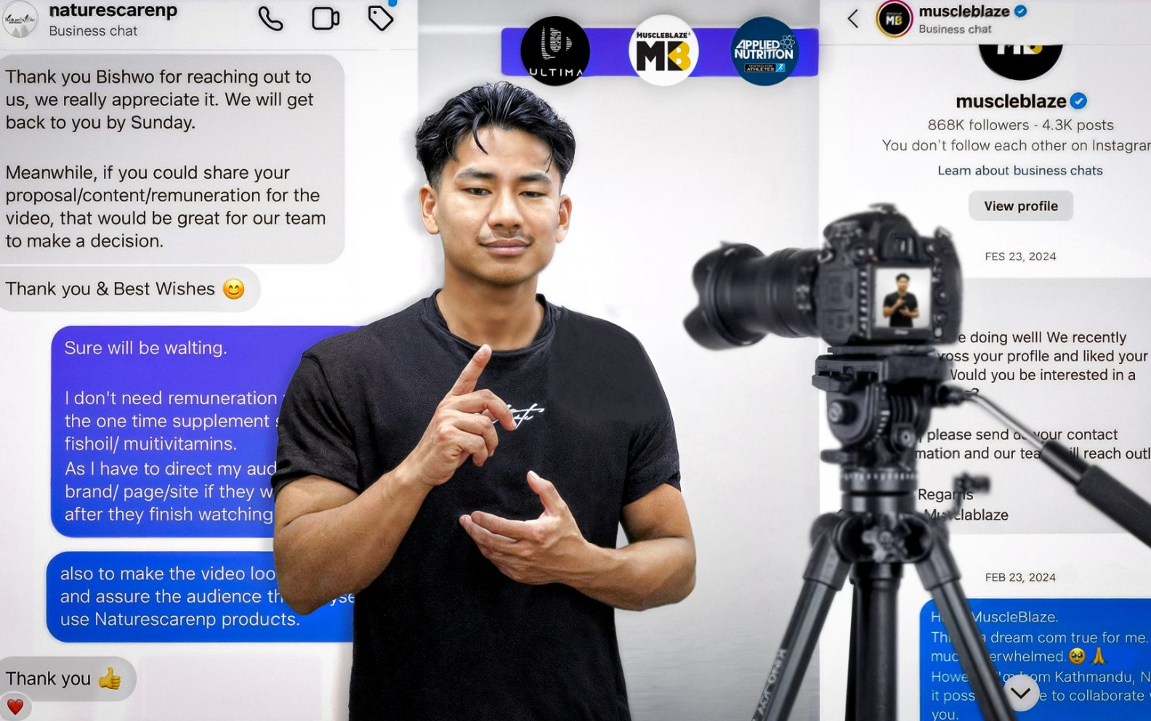Click the naturescarenp profile avatar
1151x721 pixels.
point(20,20)
